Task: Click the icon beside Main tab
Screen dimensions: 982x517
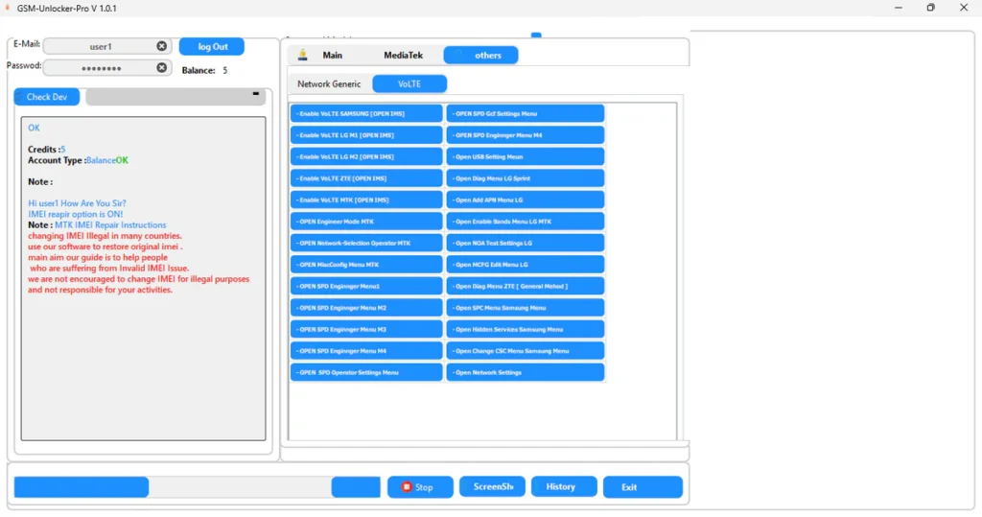Action: 303,56
